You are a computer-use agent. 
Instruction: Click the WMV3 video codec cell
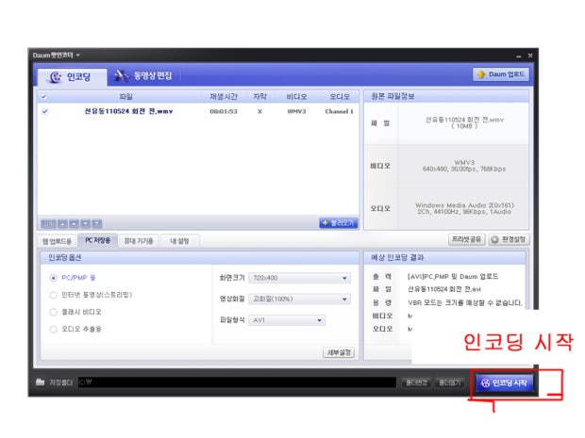[296, 111]
